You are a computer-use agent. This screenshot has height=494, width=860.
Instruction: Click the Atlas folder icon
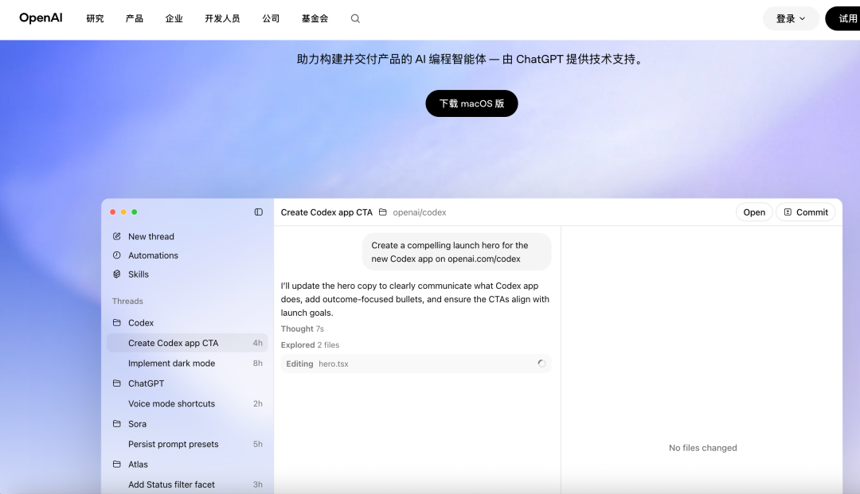[x=117, y=465]
